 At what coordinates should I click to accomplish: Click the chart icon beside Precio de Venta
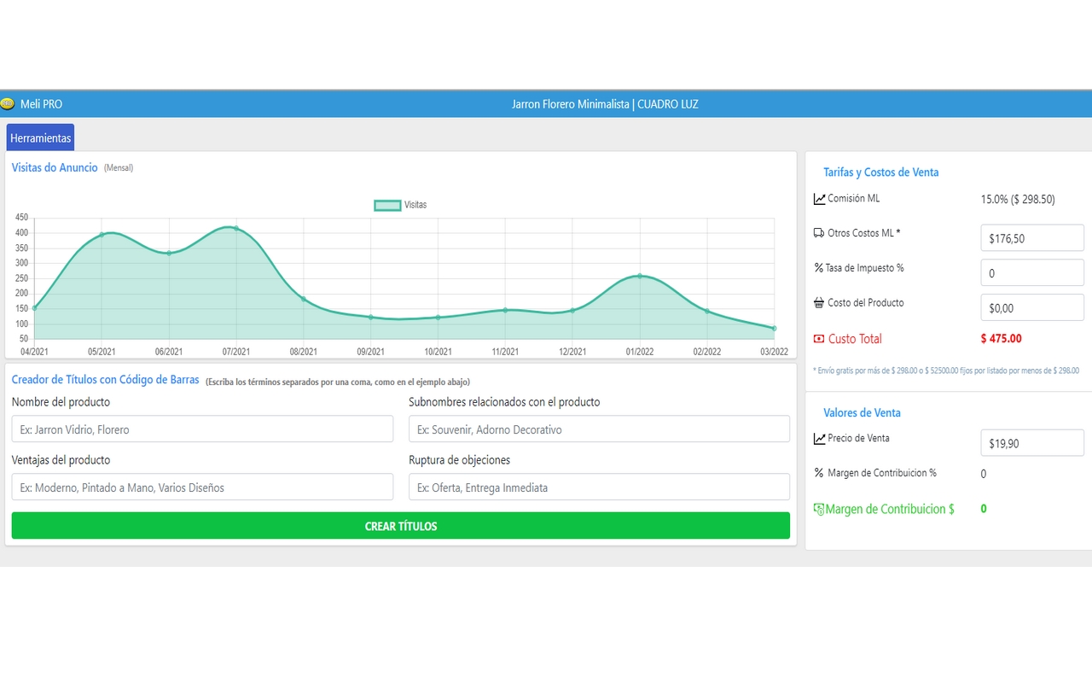819,439
